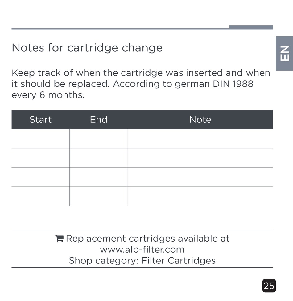Click the Shop category: Filter Cartridges text
The height and width of the screenshot is (301, 293).
point(142,261)
